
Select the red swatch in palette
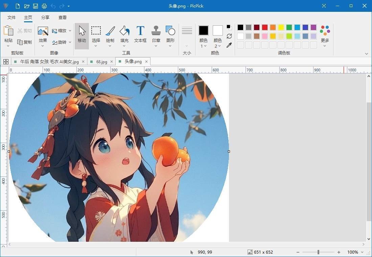(x=265, y=27)
